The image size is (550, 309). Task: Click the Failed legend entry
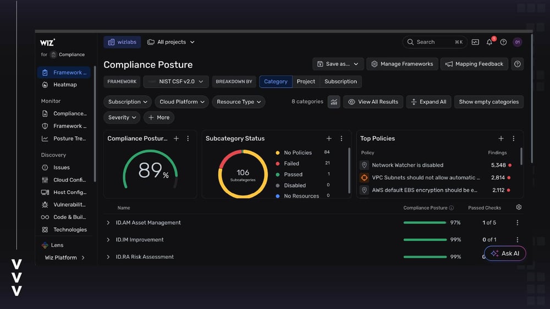pos(291,163)
